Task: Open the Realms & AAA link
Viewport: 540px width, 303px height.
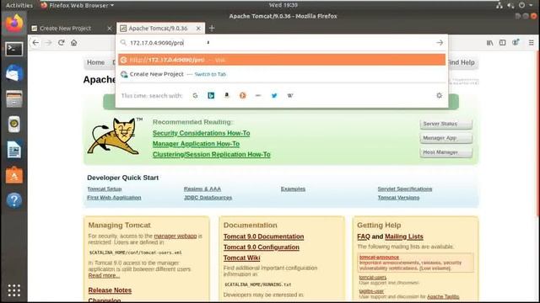Action: [202, 189]
